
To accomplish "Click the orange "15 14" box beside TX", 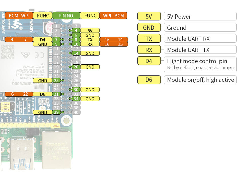I will tap(114, 40).
